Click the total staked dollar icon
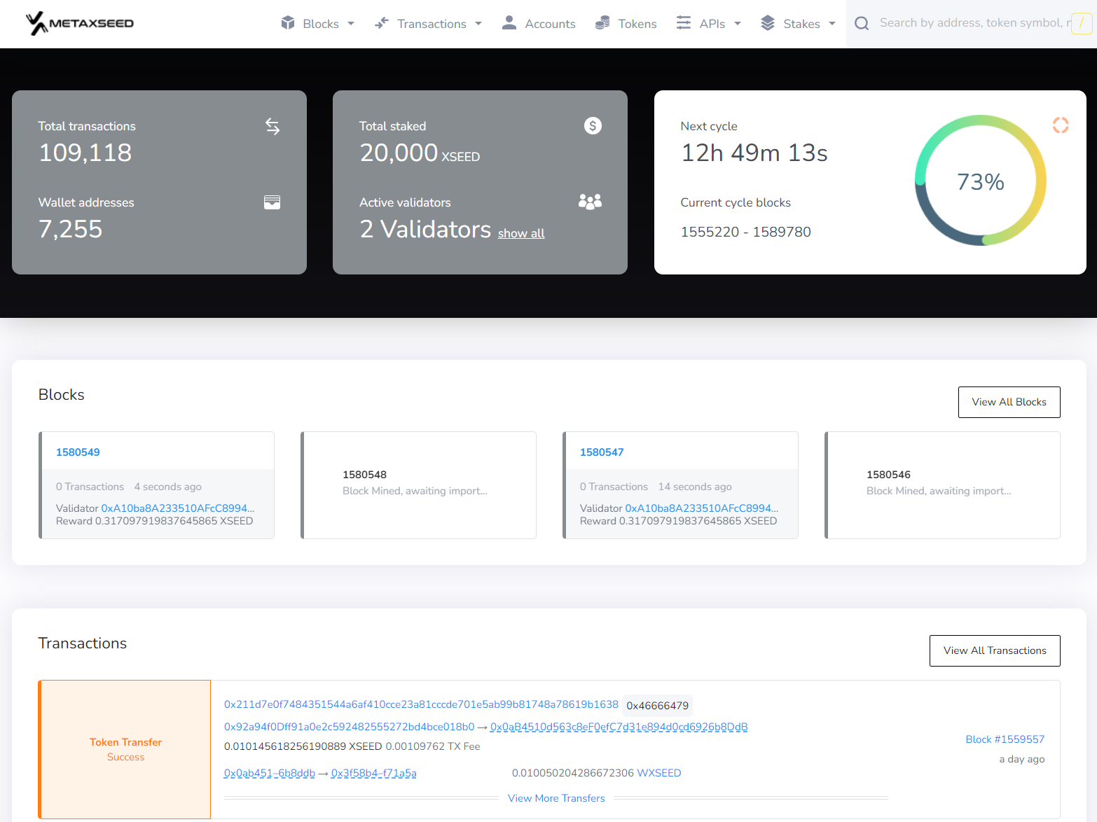1097x822 pixels. 593,126
